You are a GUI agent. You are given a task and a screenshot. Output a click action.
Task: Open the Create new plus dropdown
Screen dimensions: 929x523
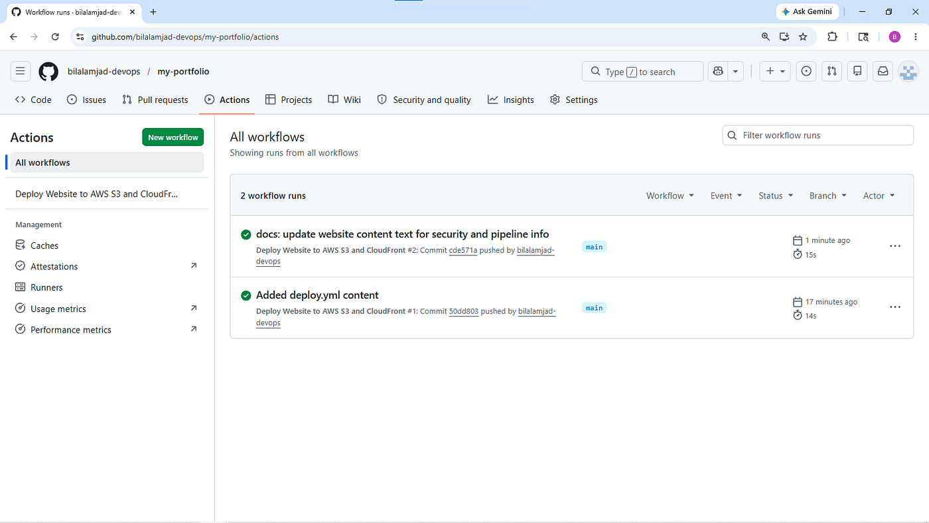[x=775, y=71]
